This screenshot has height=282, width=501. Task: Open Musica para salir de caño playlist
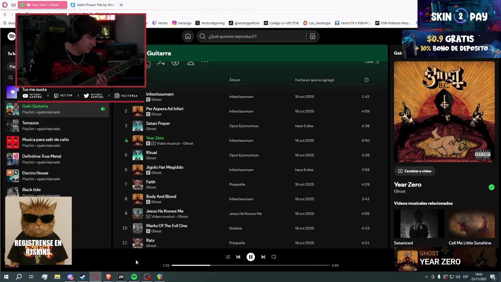point(57,142)
